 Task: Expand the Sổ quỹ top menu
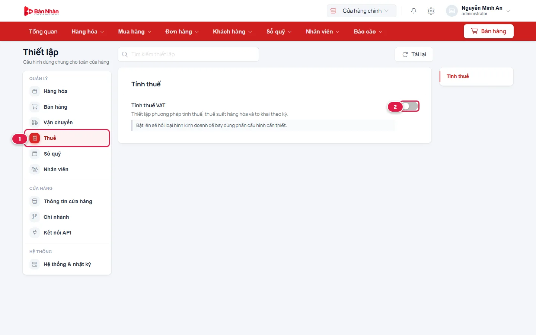(x=279, y=32)
